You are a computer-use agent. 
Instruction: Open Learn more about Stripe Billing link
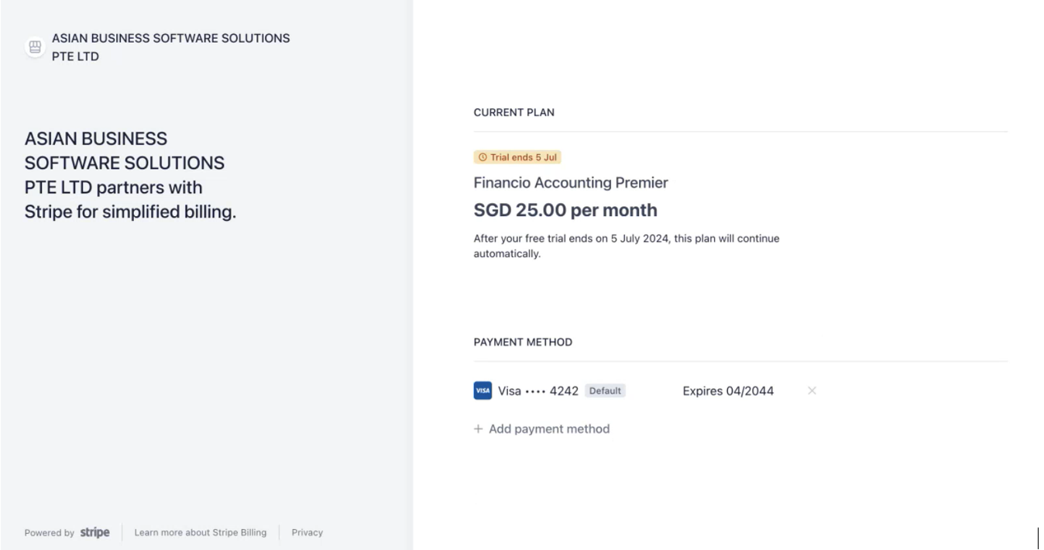[201, 532]
